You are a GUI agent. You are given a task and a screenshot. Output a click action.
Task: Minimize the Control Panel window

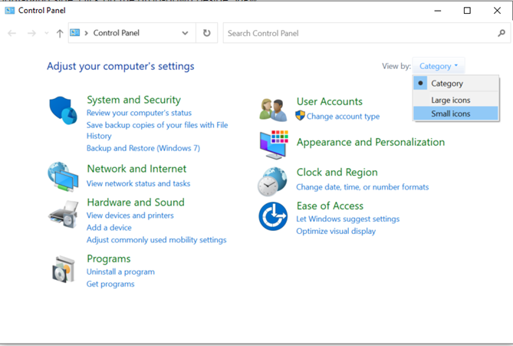pos(437,11)
